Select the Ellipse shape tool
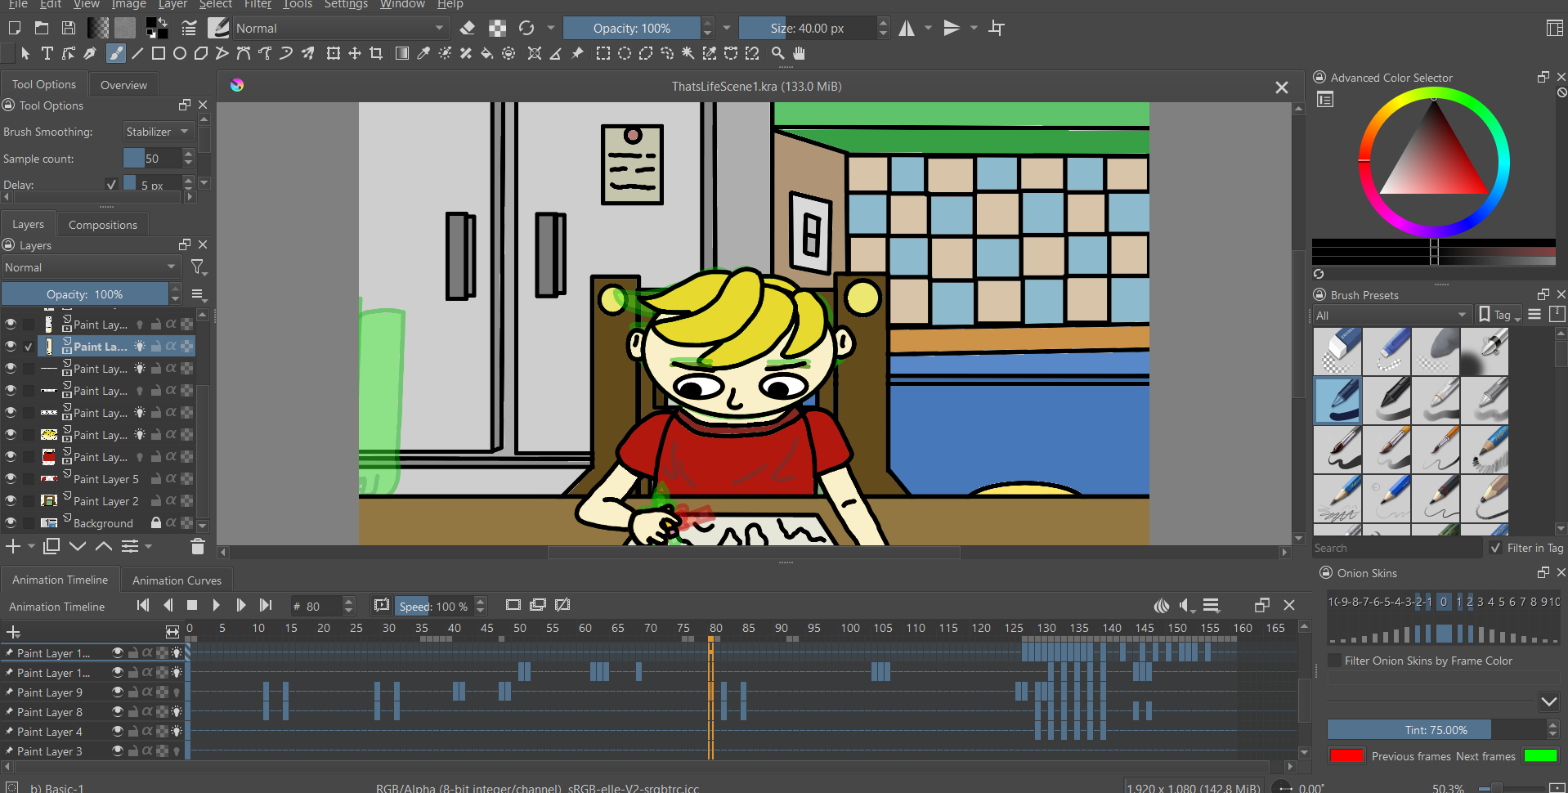This screenshot has height=793, width=1568. [180, 54]
